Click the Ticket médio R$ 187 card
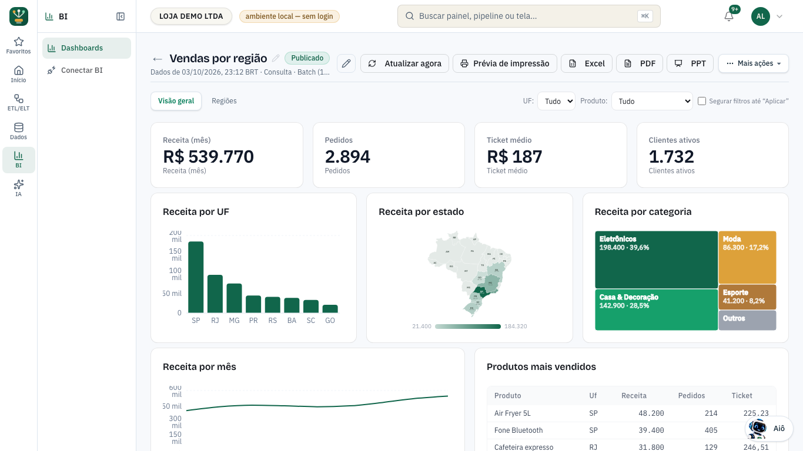The image size is (803, 451). [x=551, y=155]
